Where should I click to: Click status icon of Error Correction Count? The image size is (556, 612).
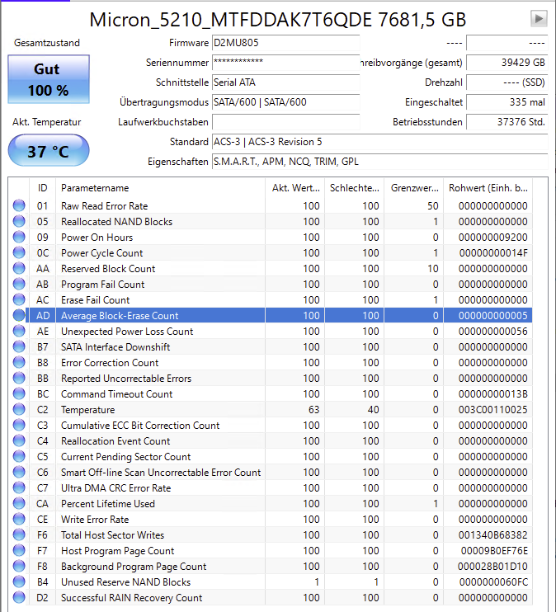pyautogui.click(x=19, y=363)
